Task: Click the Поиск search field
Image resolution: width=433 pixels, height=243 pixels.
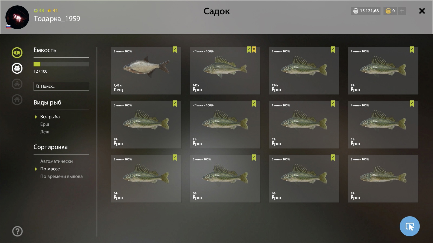Action: 61,86
